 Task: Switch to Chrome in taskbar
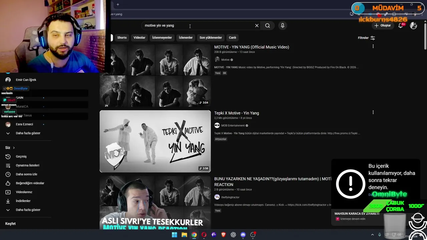point(194,235)
